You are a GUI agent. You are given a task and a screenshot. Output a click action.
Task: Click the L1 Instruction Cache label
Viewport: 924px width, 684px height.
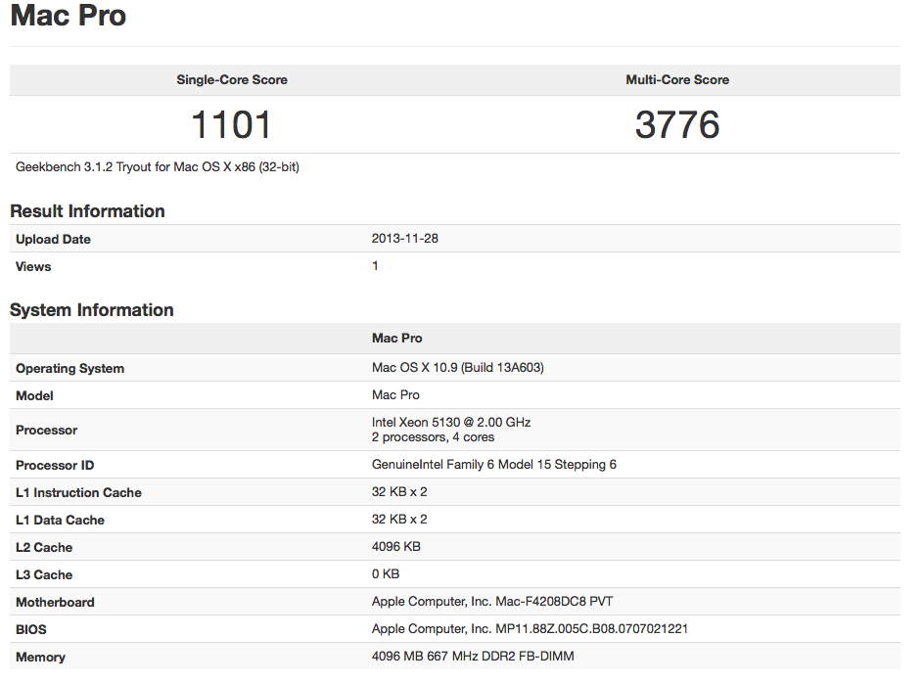(78, 493)
